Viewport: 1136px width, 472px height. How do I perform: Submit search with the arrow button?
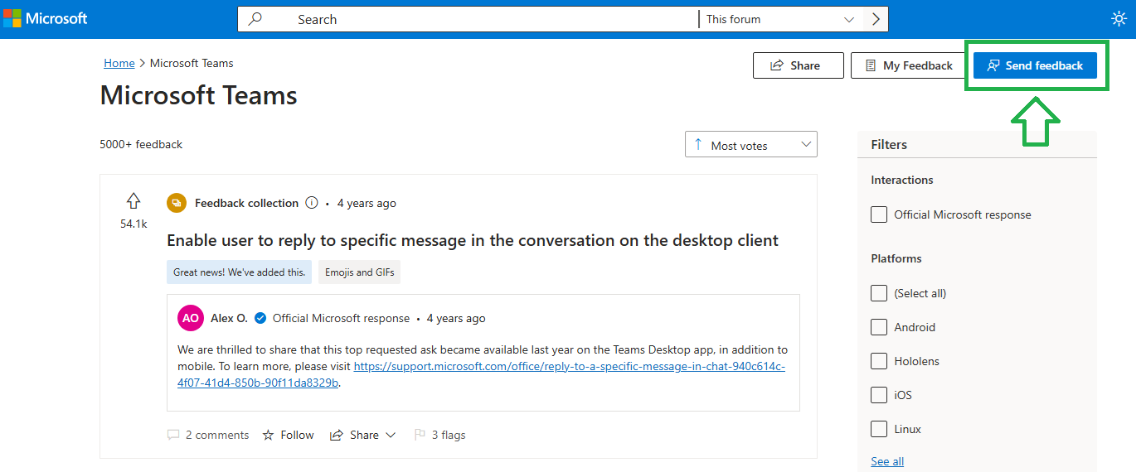pos(876,19)
